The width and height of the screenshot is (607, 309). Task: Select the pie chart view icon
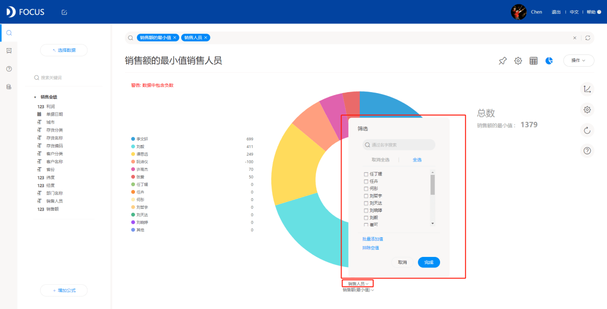point(549,61)
